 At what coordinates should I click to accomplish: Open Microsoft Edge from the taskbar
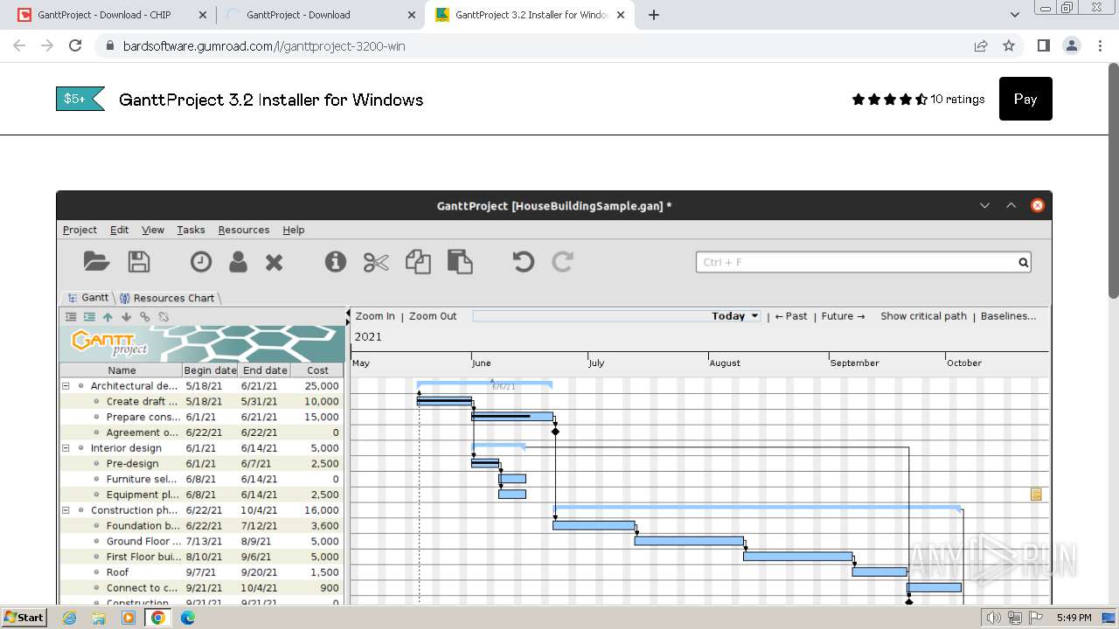187,618
